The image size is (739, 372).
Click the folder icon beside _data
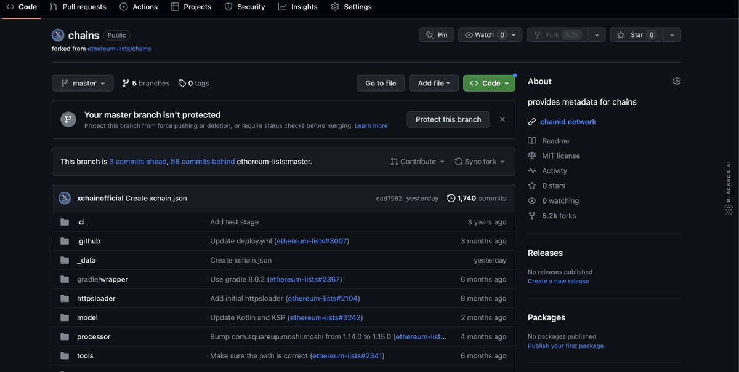65,260
